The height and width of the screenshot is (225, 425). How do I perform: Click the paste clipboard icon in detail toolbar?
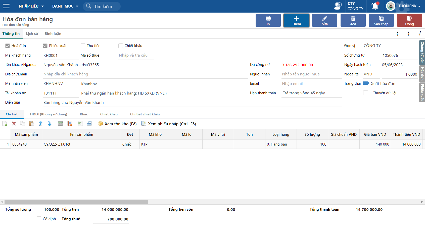point(31,124)
